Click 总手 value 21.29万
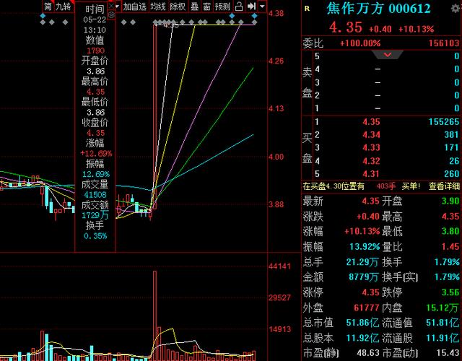The width and height of the screenshot is (462, 361). point(362,261)
